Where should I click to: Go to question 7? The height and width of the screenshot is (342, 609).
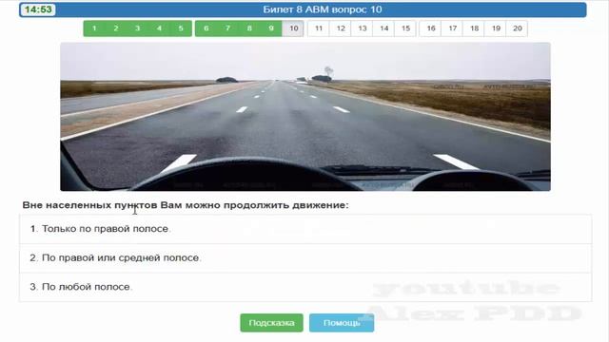[x=228, y=28]
